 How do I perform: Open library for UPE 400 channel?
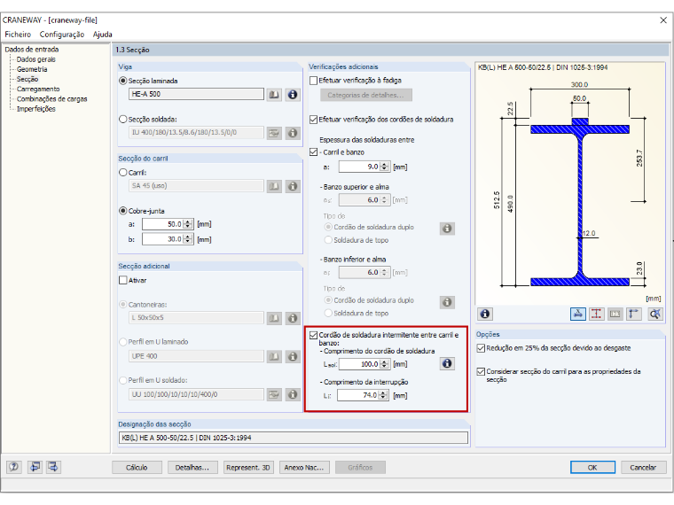click(274, 356)
